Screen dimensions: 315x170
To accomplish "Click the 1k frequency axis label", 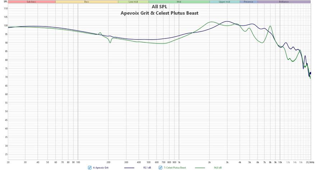I will pos(179,162).
